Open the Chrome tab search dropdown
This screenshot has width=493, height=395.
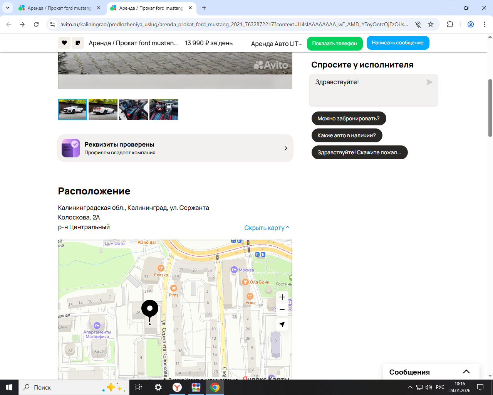[8, 8]
